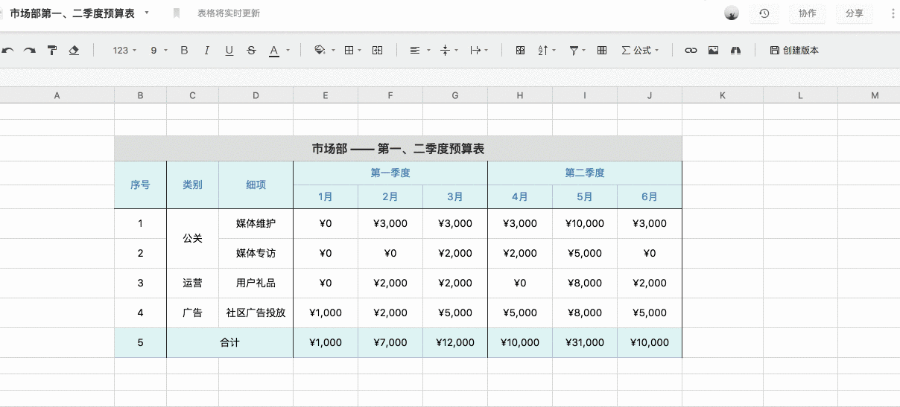This screenshot has height=407, width=900.
Task: Click the undo arrow icon
Action: pyautogui.click(x=8, y=51)
